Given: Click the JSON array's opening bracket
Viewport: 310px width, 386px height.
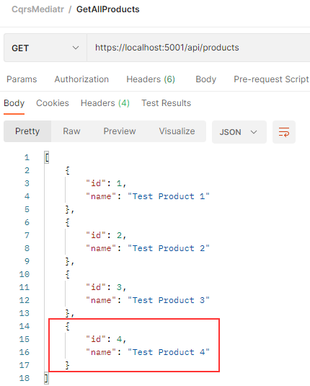Looking at the screenshot, I should pos(47,157).
